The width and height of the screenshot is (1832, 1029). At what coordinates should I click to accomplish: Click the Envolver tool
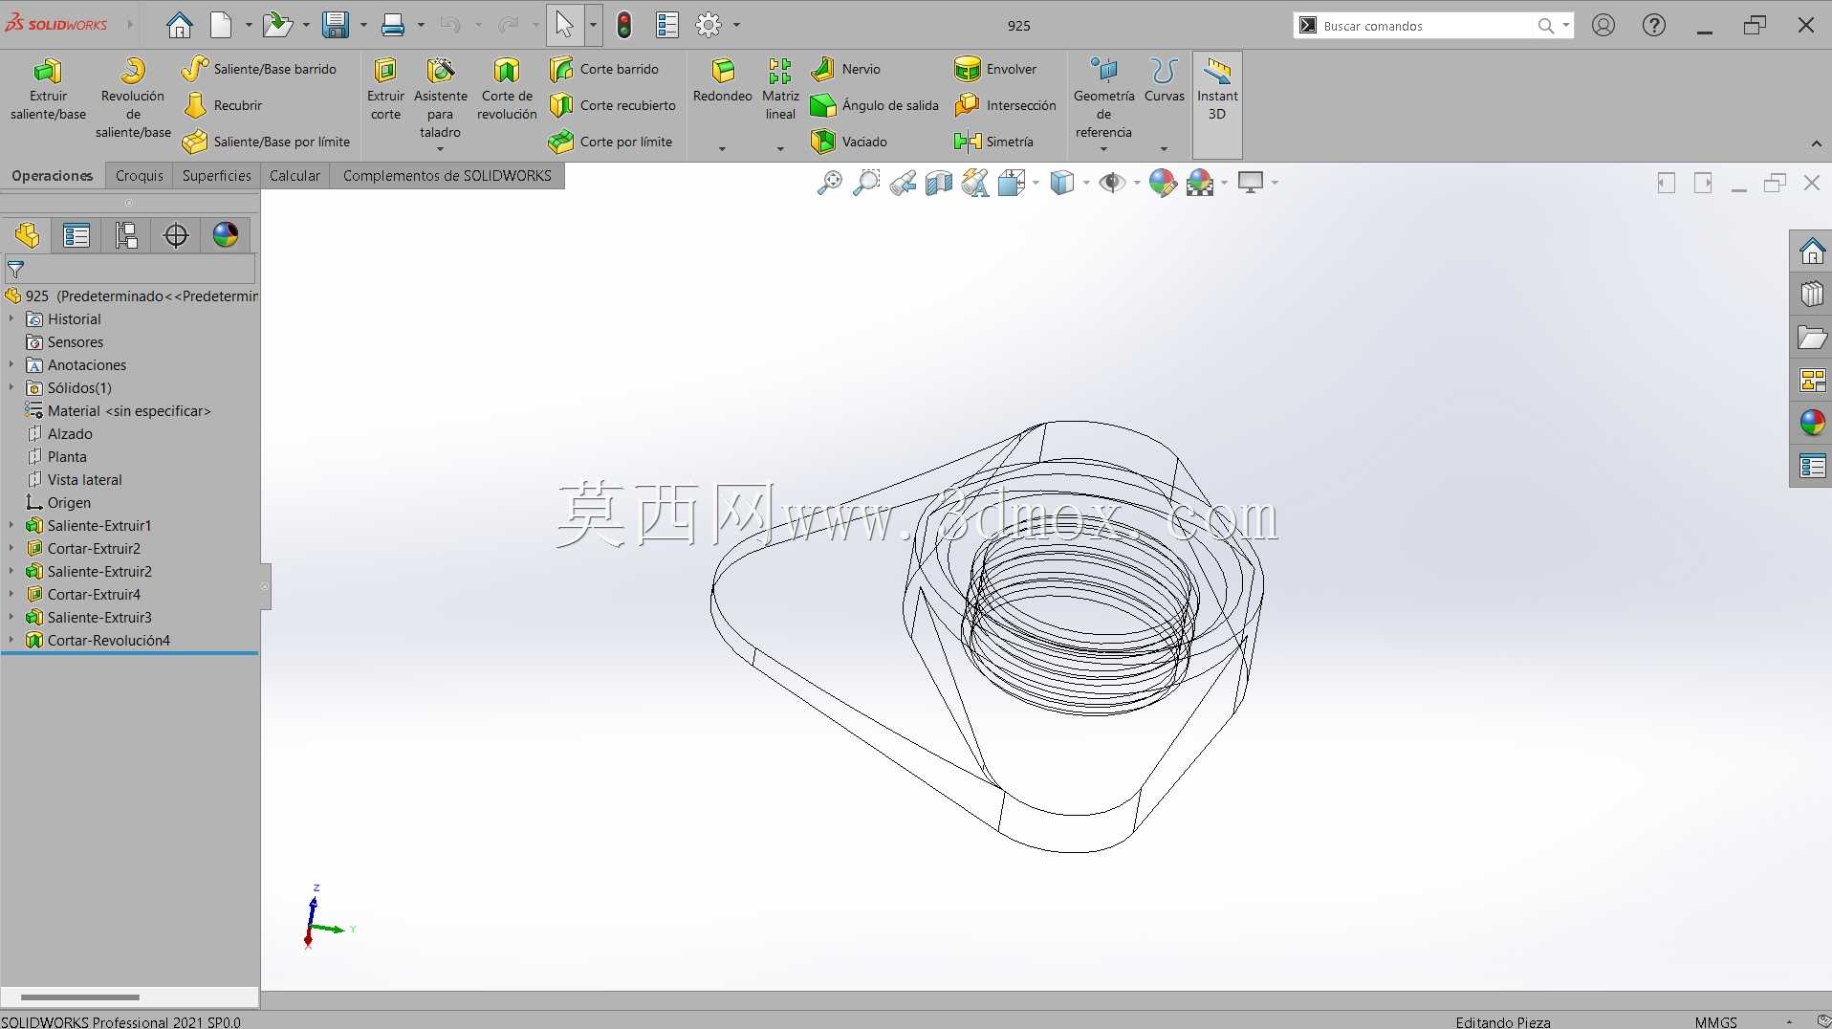[995, 69]
